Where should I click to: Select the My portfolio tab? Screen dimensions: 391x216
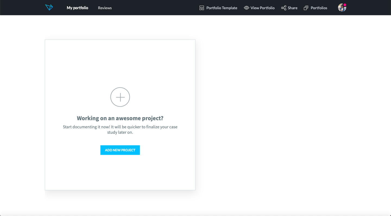(77, 8)
